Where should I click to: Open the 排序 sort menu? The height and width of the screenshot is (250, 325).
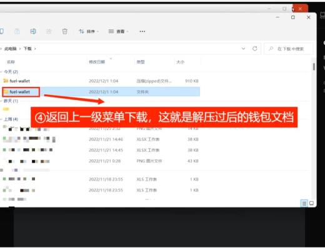(89, 31)
